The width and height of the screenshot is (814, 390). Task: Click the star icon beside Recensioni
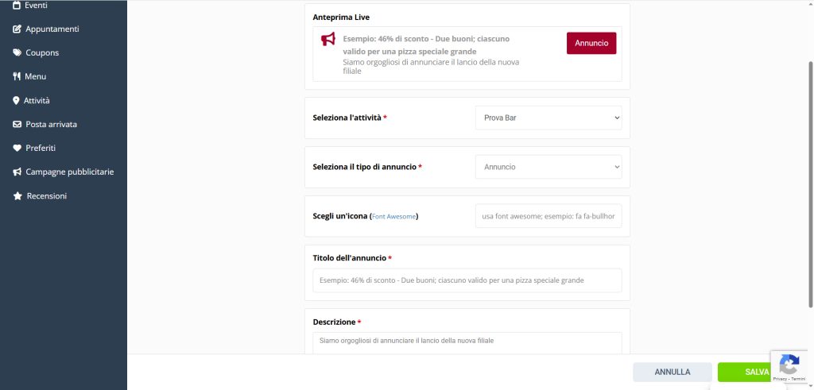[17, 196]
